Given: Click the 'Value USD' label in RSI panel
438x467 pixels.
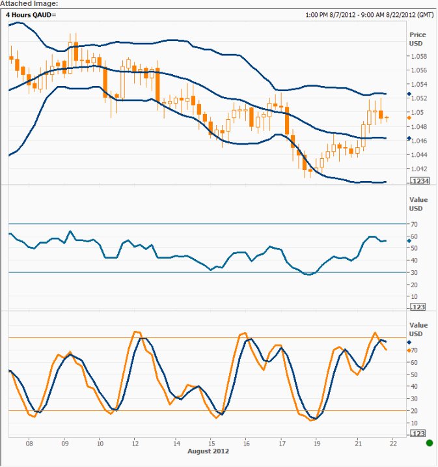Looking at the screenshot, I should click(x=418, y=204).
